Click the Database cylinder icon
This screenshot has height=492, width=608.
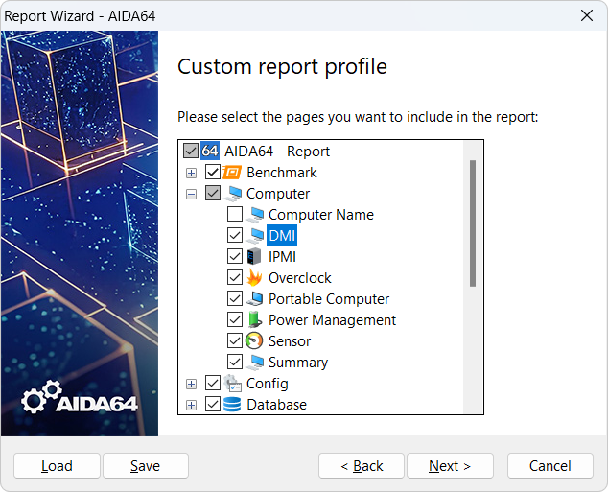click(x=233, y=405)
